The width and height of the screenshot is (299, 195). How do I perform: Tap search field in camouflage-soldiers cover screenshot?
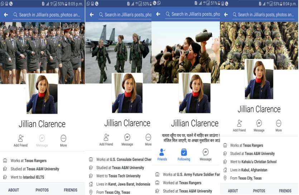[264, 15]
